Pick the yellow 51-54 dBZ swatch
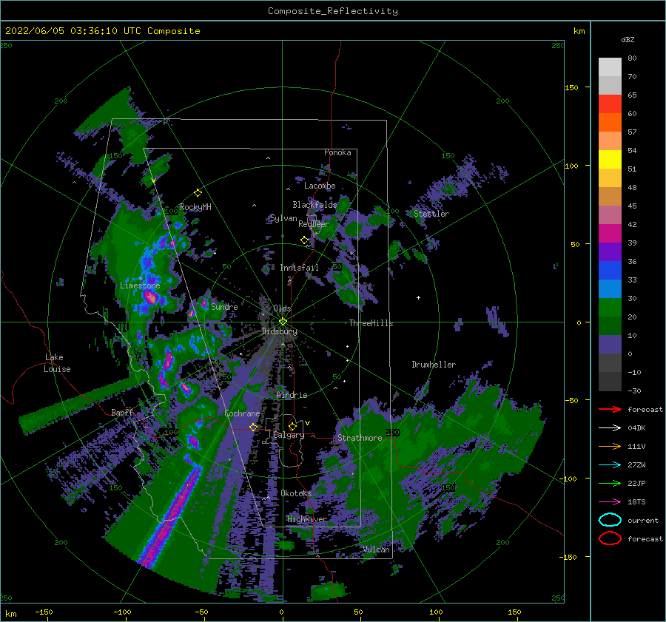 610,160
